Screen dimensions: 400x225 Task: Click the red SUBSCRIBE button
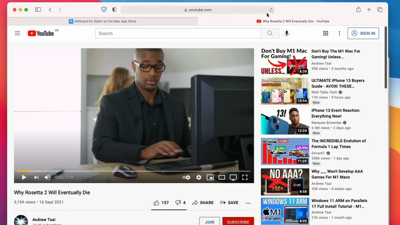238,221
